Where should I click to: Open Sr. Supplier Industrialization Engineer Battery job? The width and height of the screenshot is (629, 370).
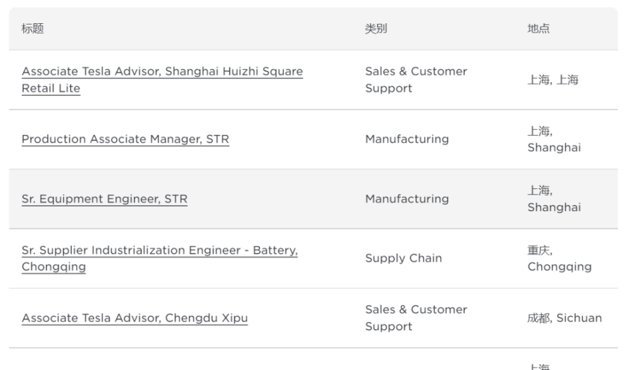(x=159, y=251)
